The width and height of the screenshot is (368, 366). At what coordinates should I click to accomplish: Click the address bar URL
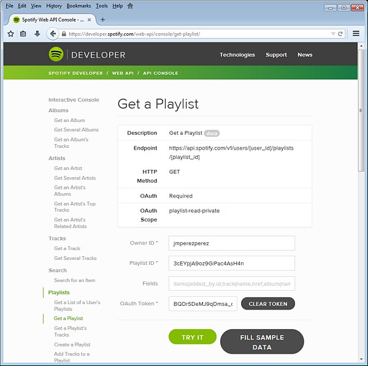tap(134, 34)
